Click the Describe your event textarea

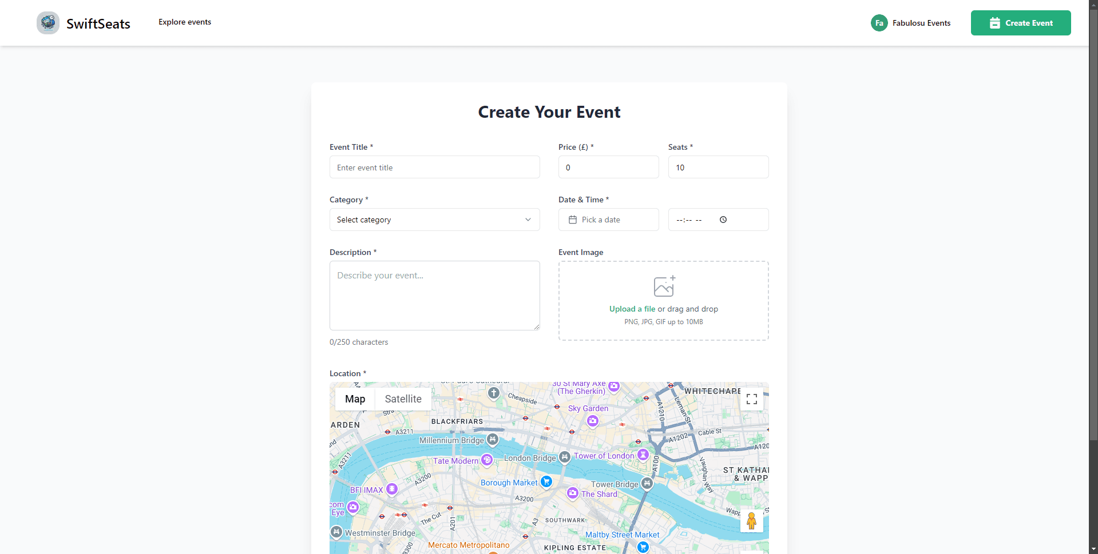point(434,296)
